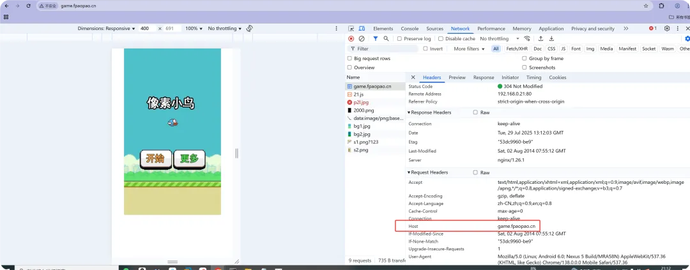Select the bg1.jpg request row
The width and height of the screenshot is (690, 270).
(x=376, y=126)
